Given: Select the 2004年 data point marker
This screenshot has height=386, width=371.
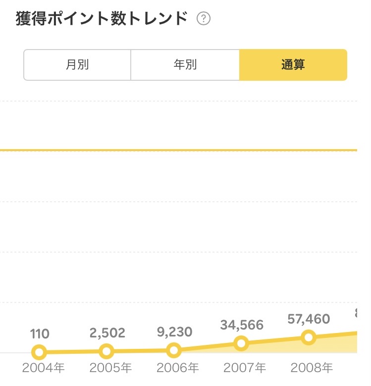Looking at the screenshot, I should [x=39, y=352].
